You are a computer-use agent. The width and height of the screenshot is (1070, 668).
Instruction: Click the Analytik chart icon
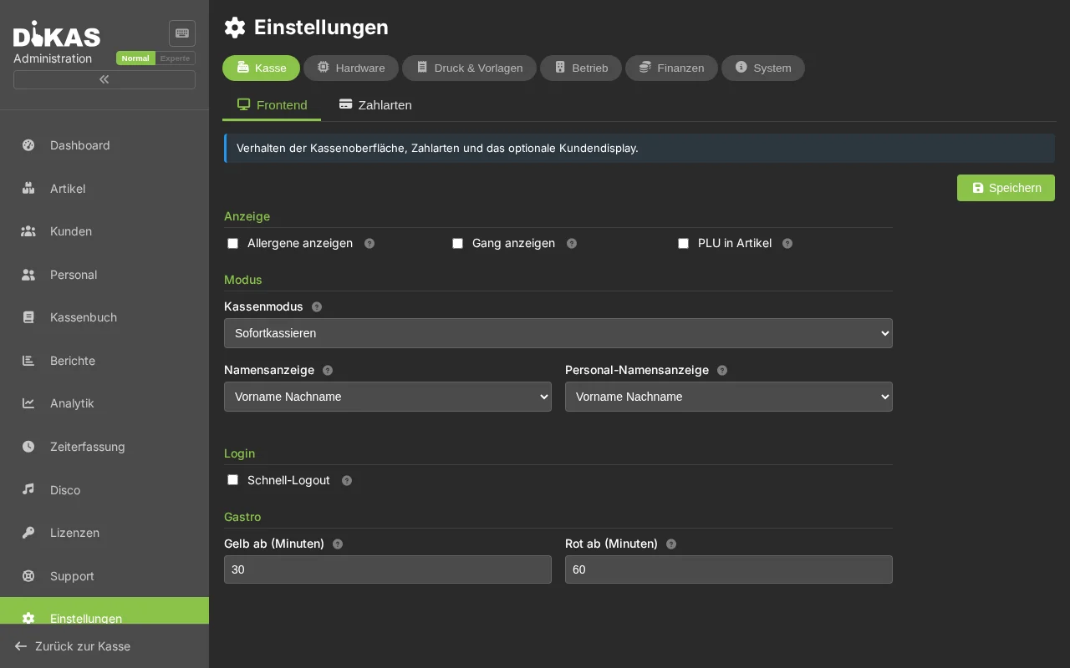[x=28, y=403]
